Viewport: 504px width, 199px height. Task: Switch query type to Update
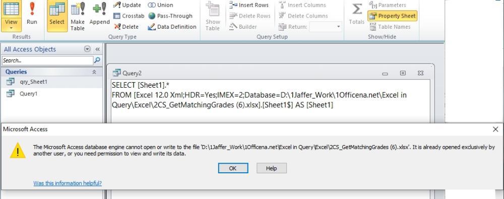pos(128,5)
